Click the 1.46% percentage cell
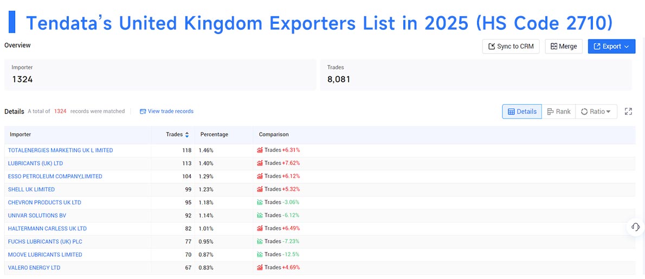 pos(206,150)
